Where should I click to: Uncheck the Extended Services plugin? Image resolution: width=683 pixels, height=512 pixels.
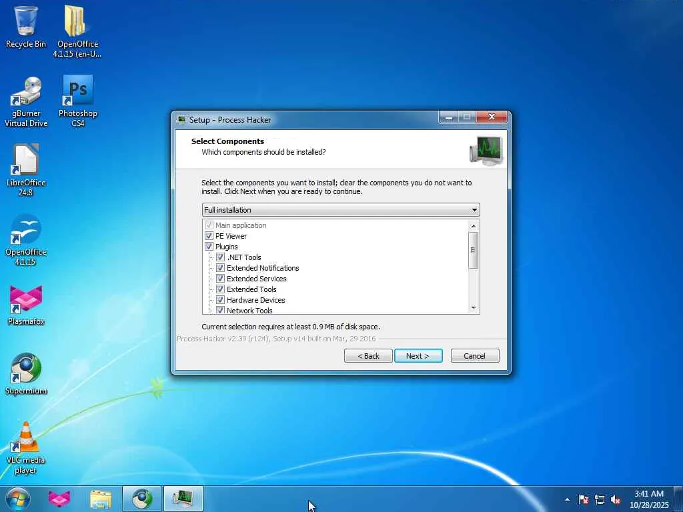tap(220, 279)
